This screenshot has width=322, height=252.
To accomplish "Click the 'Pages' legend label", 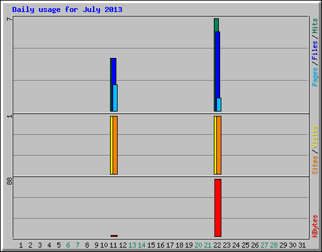I will [314, 77].
